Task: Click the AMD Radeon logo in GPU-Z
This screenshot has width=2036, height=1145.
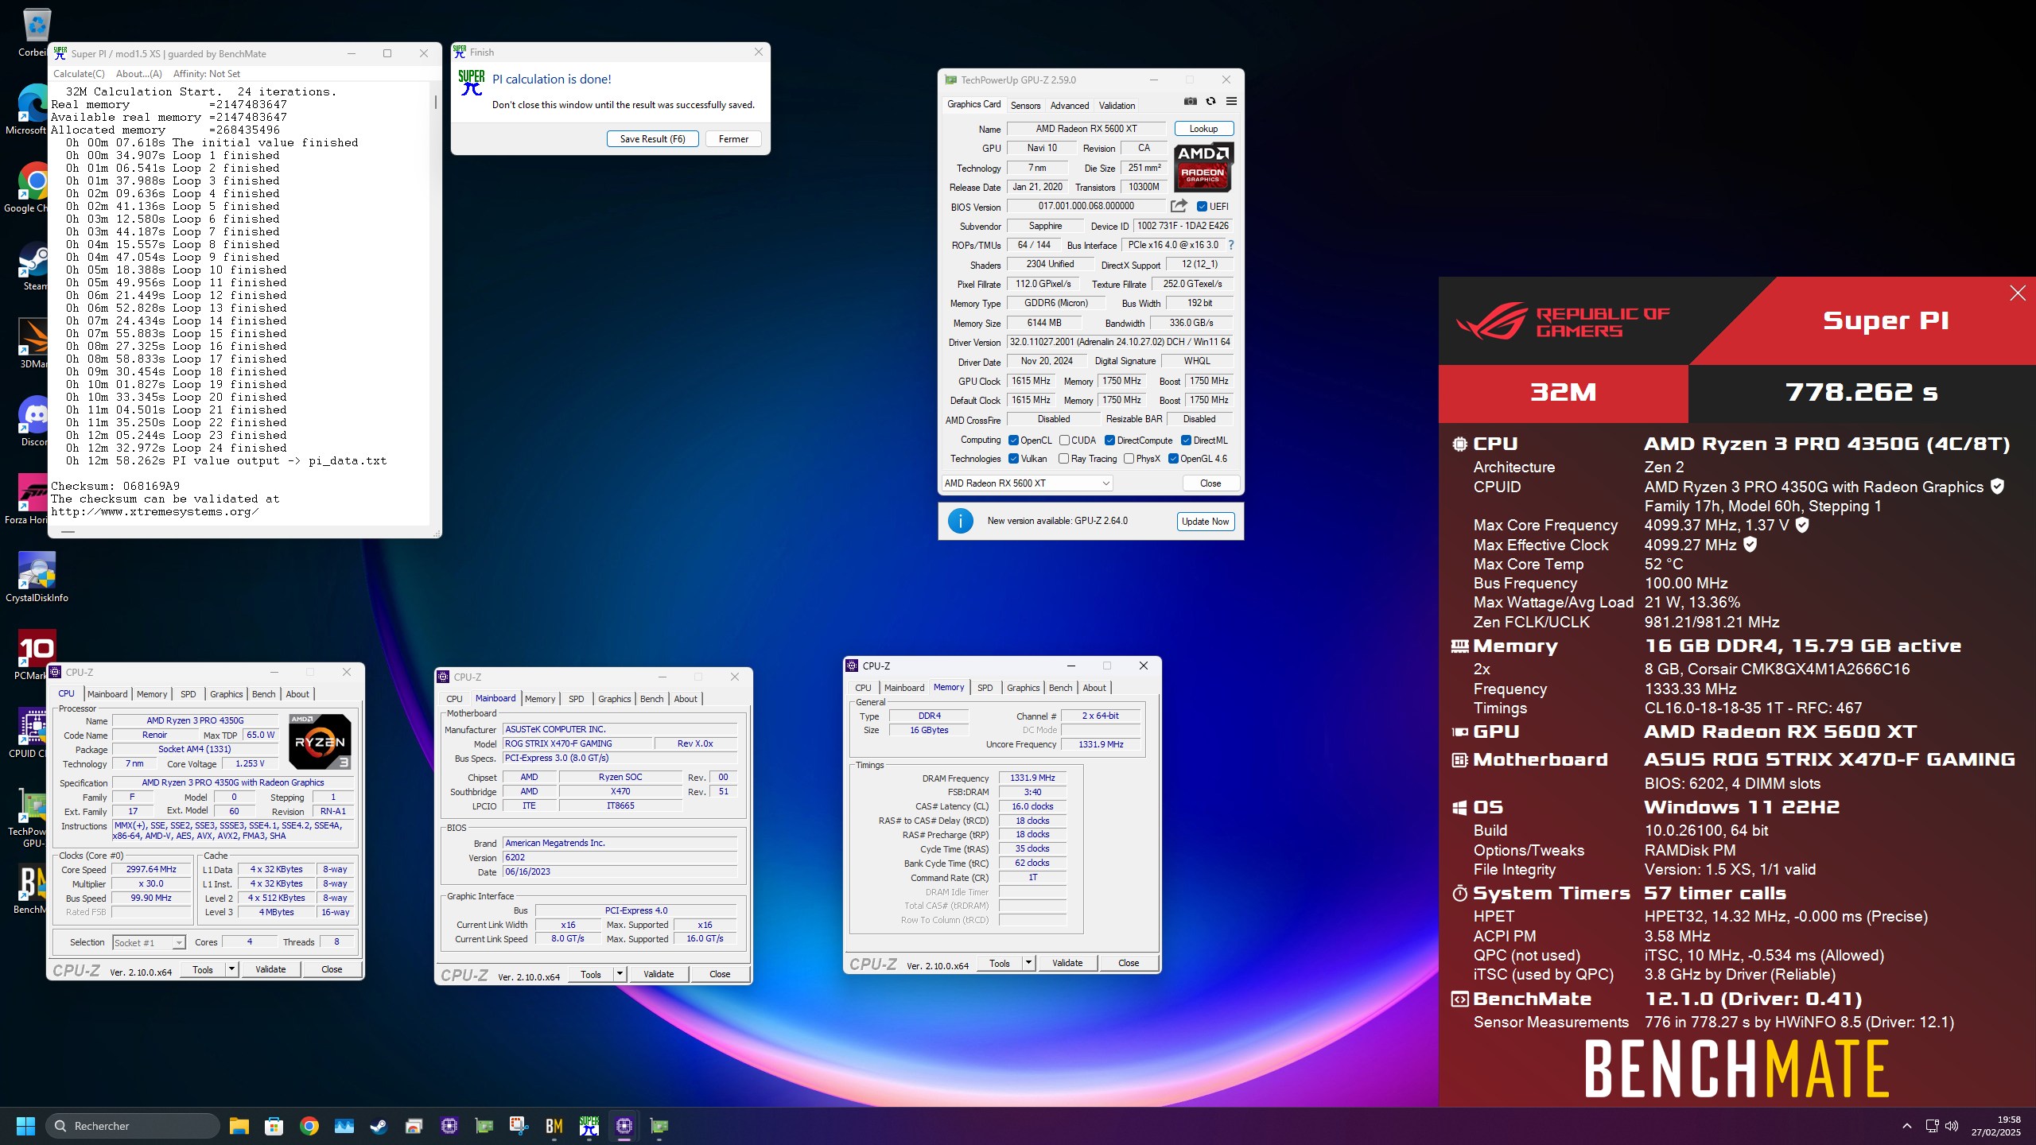Action: pos(1203,167)
